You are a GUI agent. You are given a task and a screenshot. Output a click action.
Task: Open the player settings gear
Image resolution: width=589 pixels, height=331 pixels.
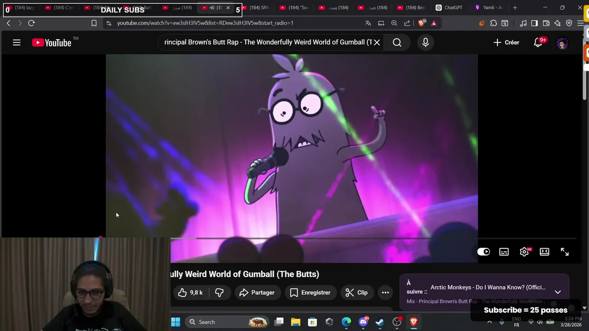click(x=524, y=251)
